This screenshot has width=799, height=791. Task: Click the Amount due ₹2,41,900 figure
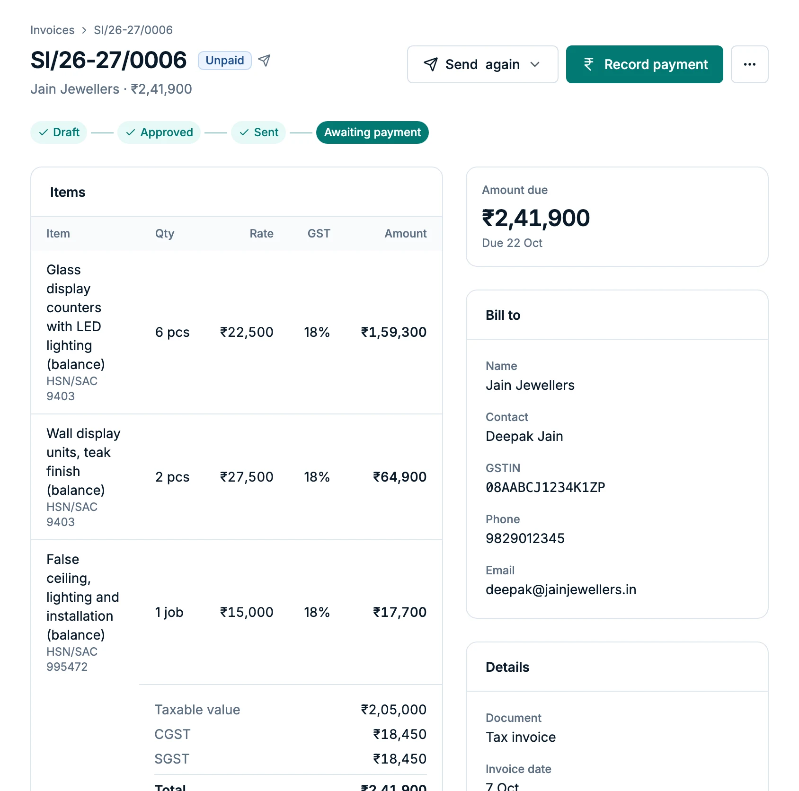(x=536, y=219)
